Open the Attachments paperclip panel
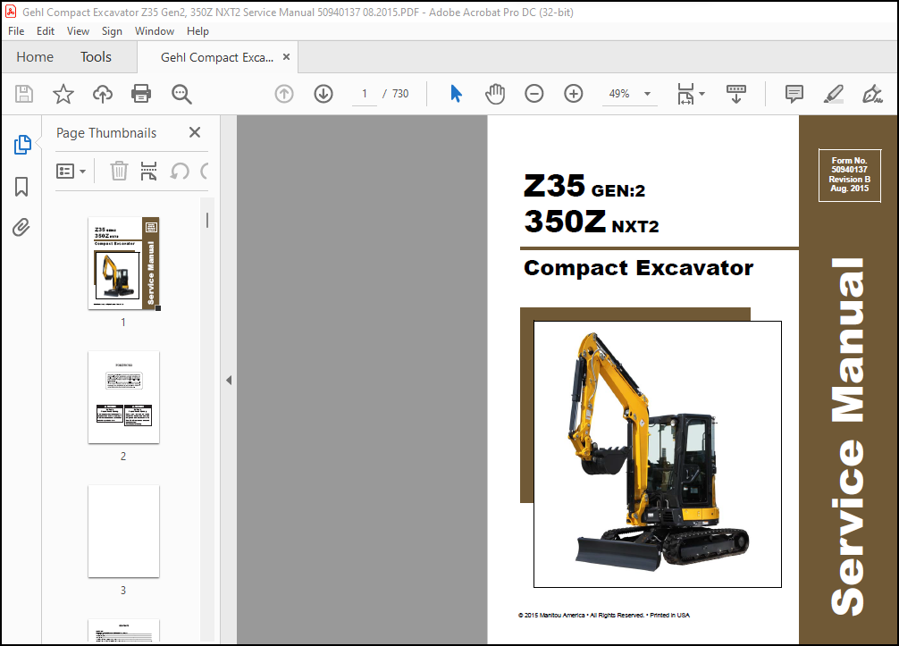Viewport: 899px width, 646px height. pos(21,228)
